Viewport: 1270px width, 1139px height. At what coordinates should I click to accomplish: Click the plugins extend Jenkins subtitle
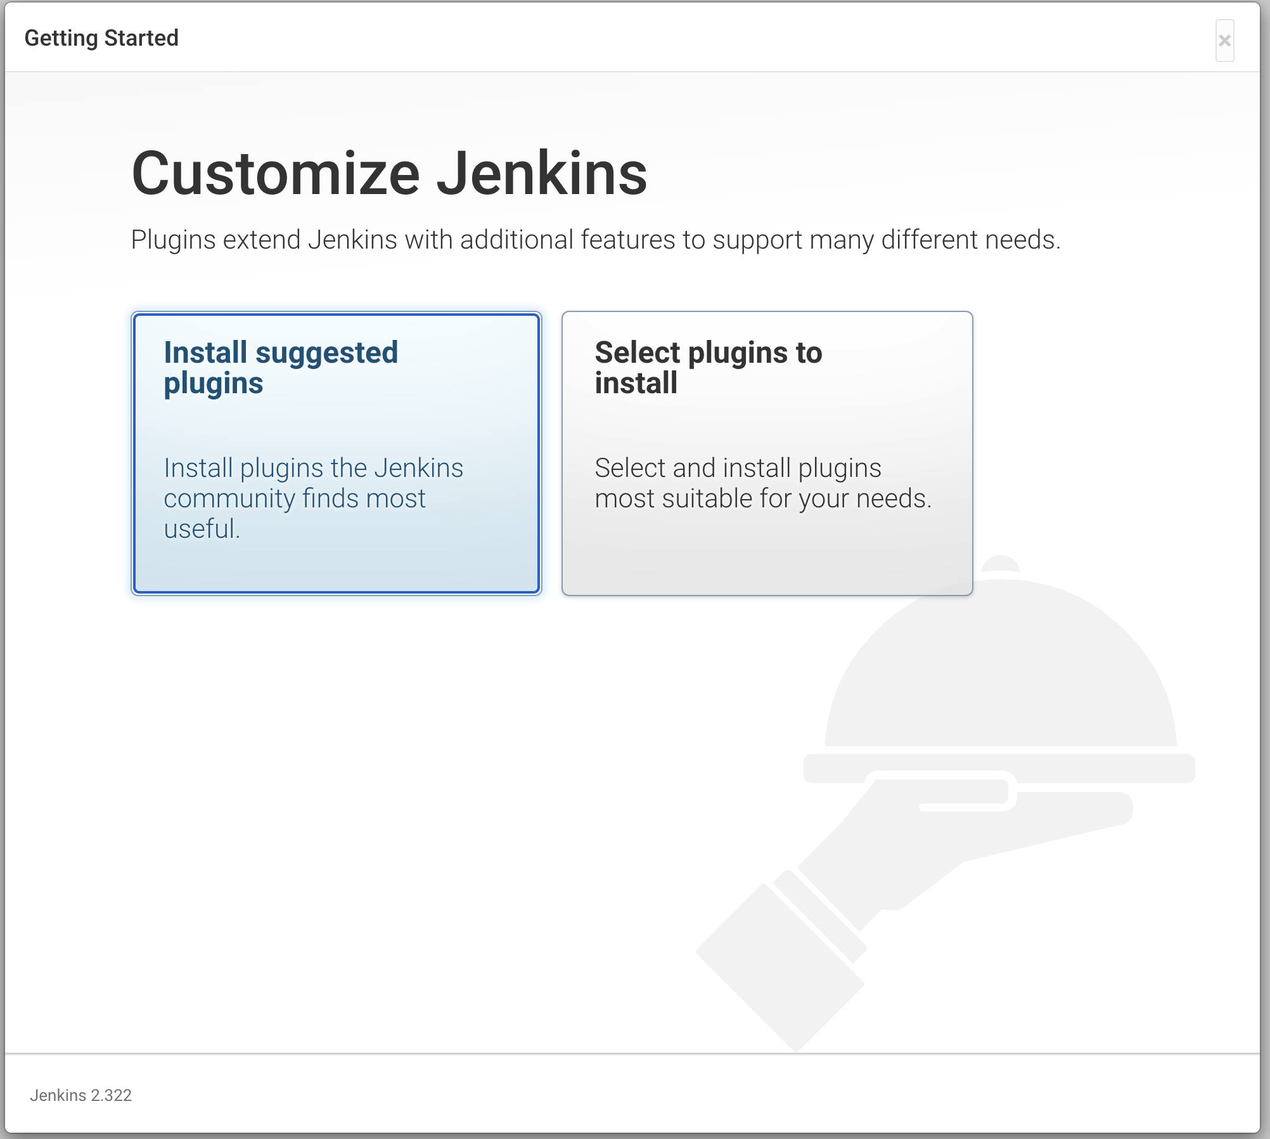point(595,240)
